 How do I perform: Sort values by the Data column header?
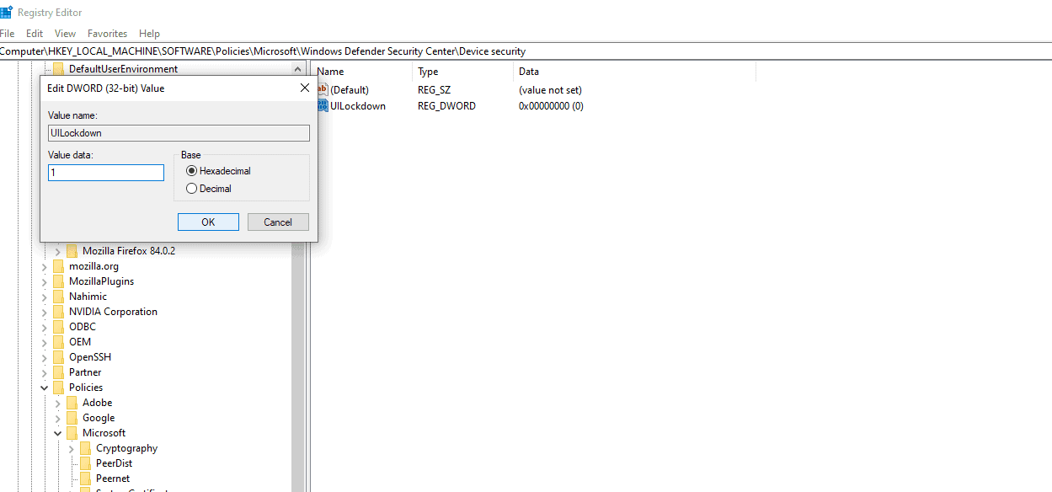click(634, 72)
